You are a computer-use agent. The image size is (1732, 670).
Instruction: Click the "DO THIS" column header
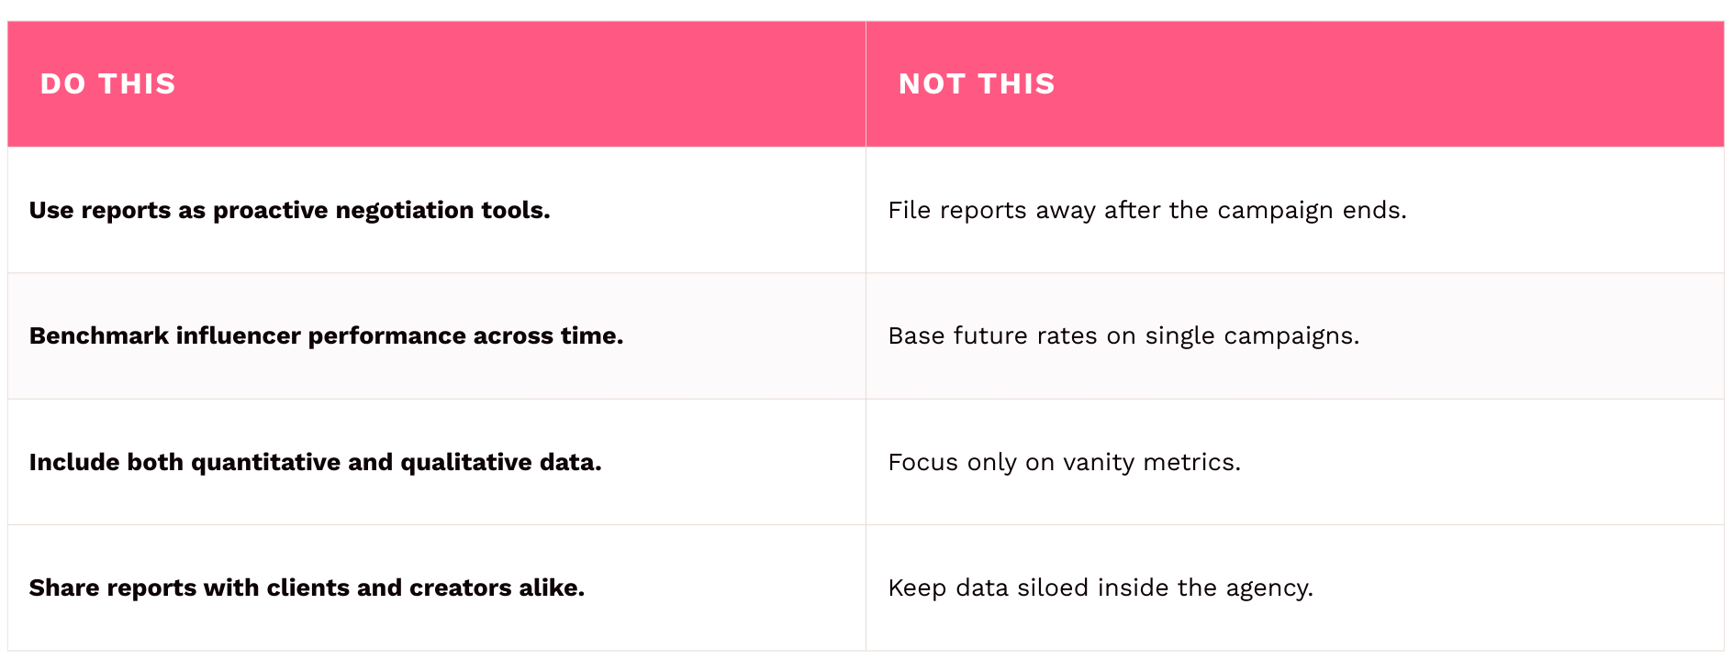[108, 84]
